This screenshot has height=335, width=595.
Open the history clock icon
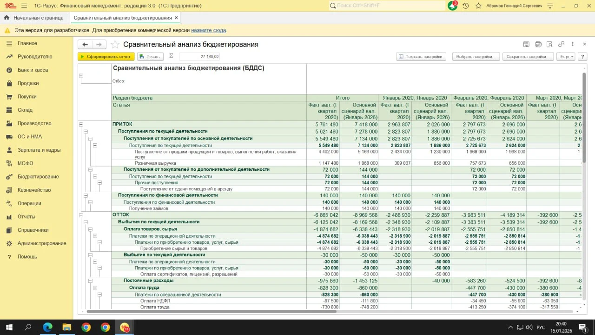[x=465, y=6]
